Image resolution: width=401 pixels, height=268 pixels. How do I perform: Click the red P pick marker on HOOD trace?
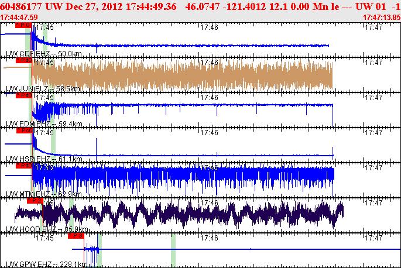(x=35, y=200)
